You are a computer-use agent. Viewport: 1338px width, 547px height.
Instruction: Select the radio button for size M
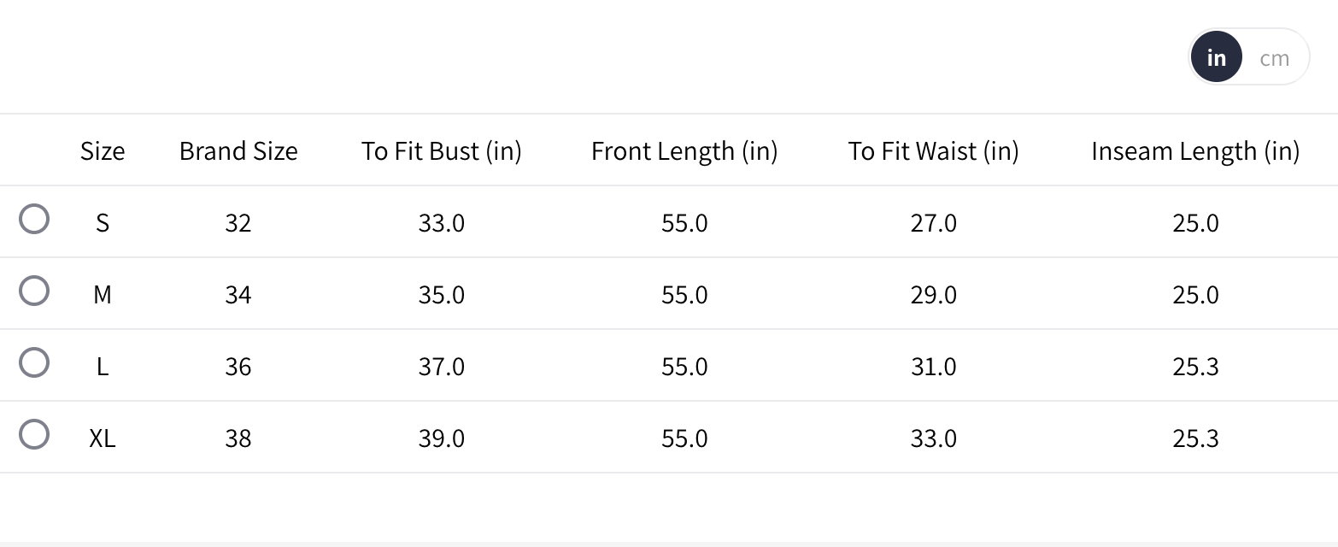(x=34, y=291)
